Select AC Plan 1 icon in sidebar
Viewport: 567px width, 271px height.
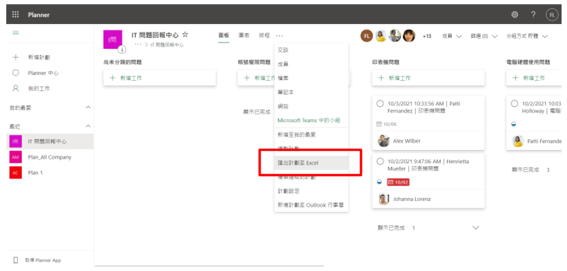16,172
